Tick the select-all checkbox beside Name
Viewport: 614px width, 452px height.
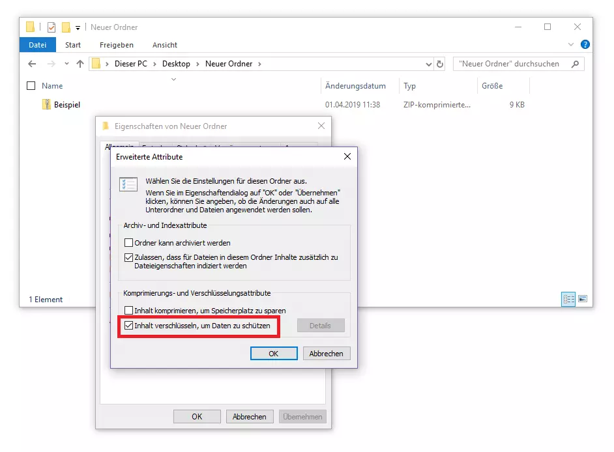tap(31, 86)
